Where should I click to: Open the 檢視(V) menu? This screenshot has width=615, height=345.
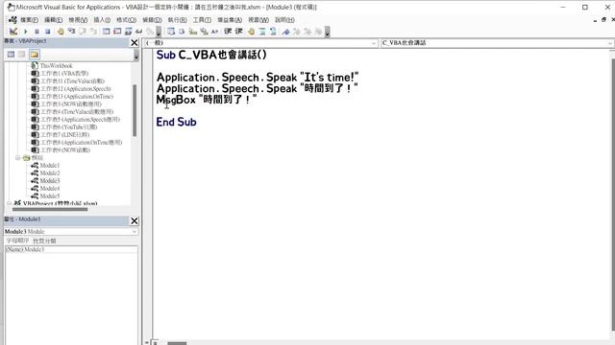coord(78,20)
